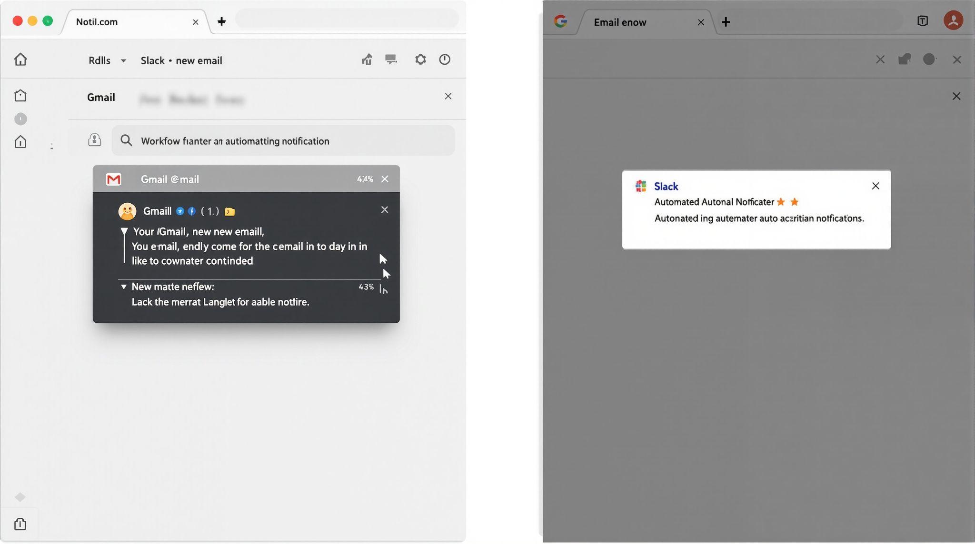The height and width of the screenshot is (544, 975).
Task: Click the Slack logo in notification
Action: [641, 186]
